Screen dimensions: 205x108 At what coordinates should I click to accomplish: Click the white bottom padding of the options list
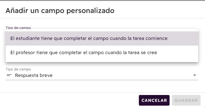(102, 61)
